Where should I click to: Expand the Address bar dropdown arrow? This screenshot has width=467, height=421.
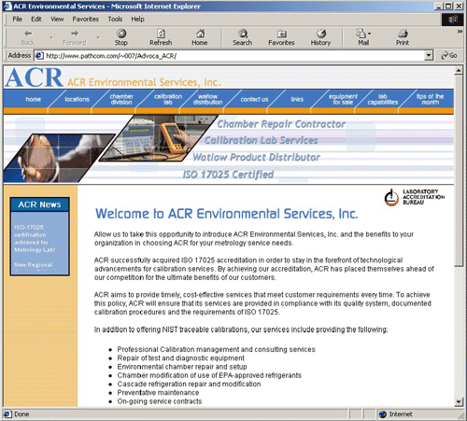click(429, 56)
